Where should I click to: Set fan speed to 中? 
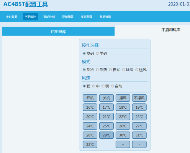pyautogui.click(x=94, y=86)
